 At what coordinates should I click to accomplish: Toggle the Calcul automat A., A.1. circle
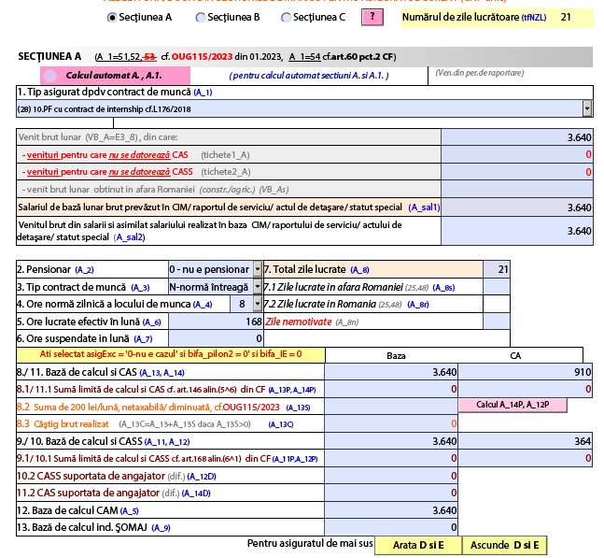point(50,76)
